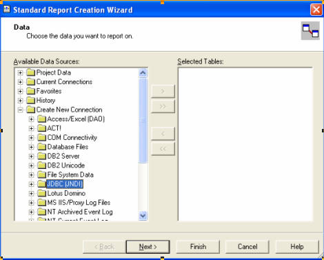The height and width of the screenshot is (260, 324).
Task: Click the table link icon in header
Action: [x=310, y=31]
